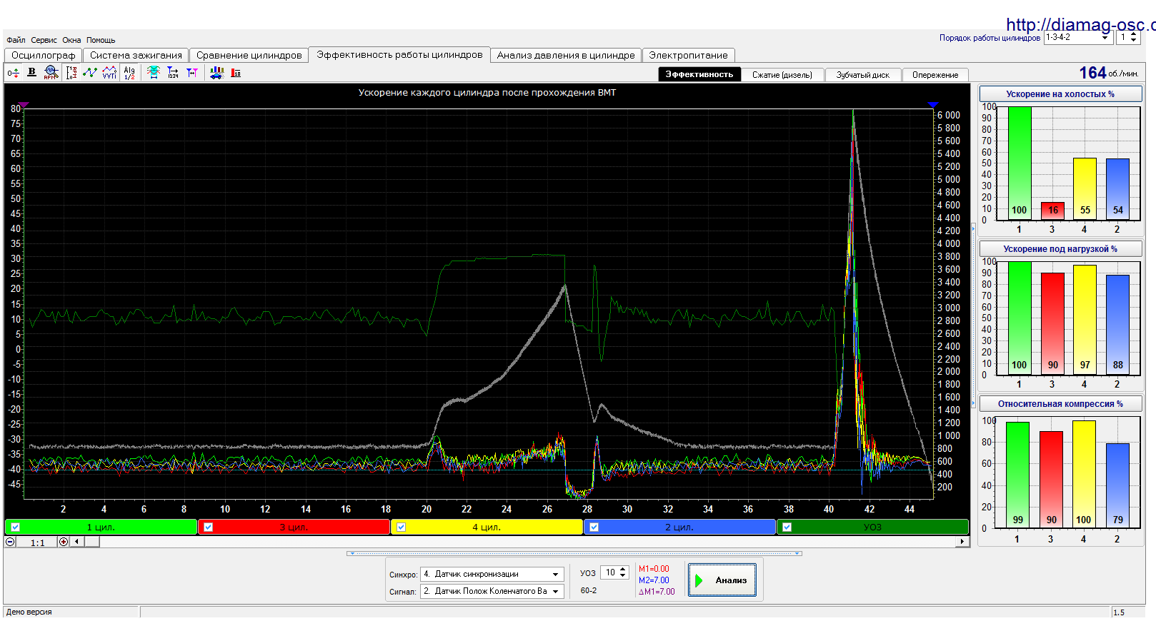Click the red idle acceleration bar labeled 16

(1052, 211)
